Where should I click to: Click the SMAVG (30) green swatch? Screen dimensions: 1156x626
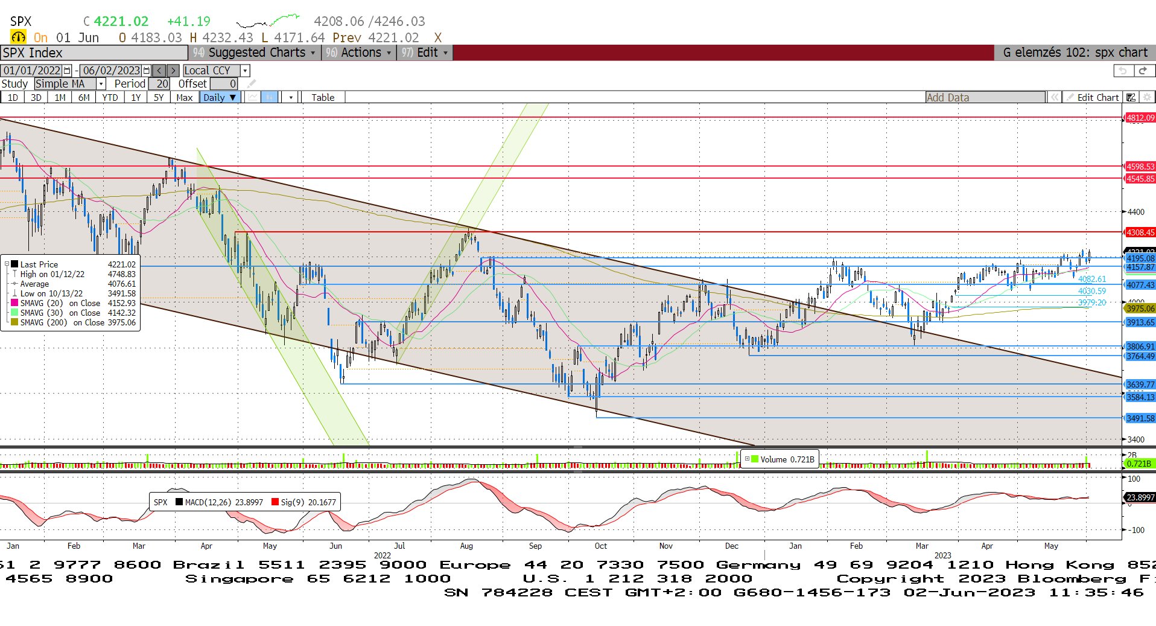click(x=14, y=313)
